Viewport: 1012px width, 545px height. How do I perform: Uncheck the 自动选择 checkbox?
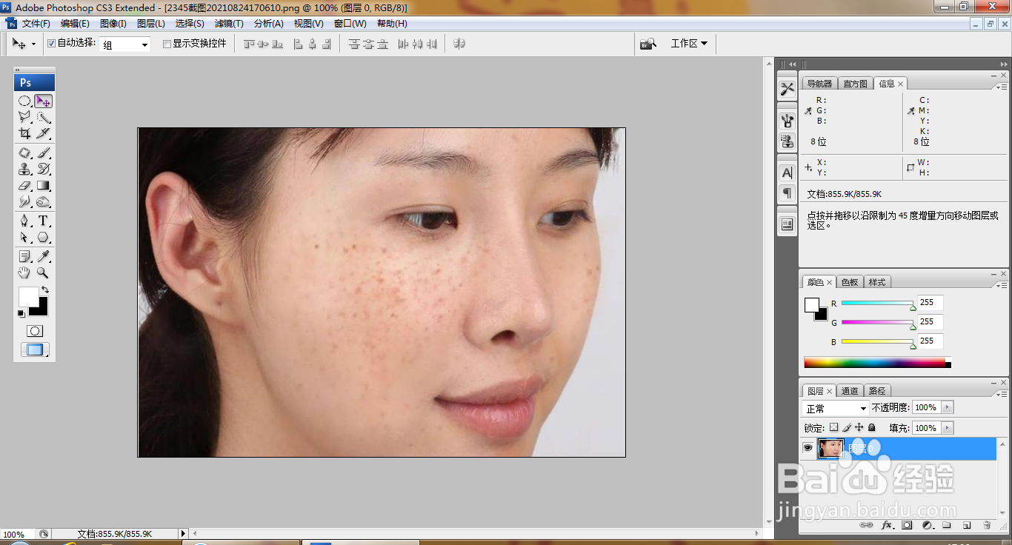point(51,43)
